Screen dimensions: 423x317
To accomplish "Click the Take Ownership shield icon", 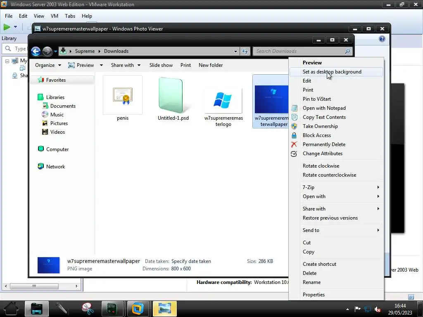I will [294, 126].
